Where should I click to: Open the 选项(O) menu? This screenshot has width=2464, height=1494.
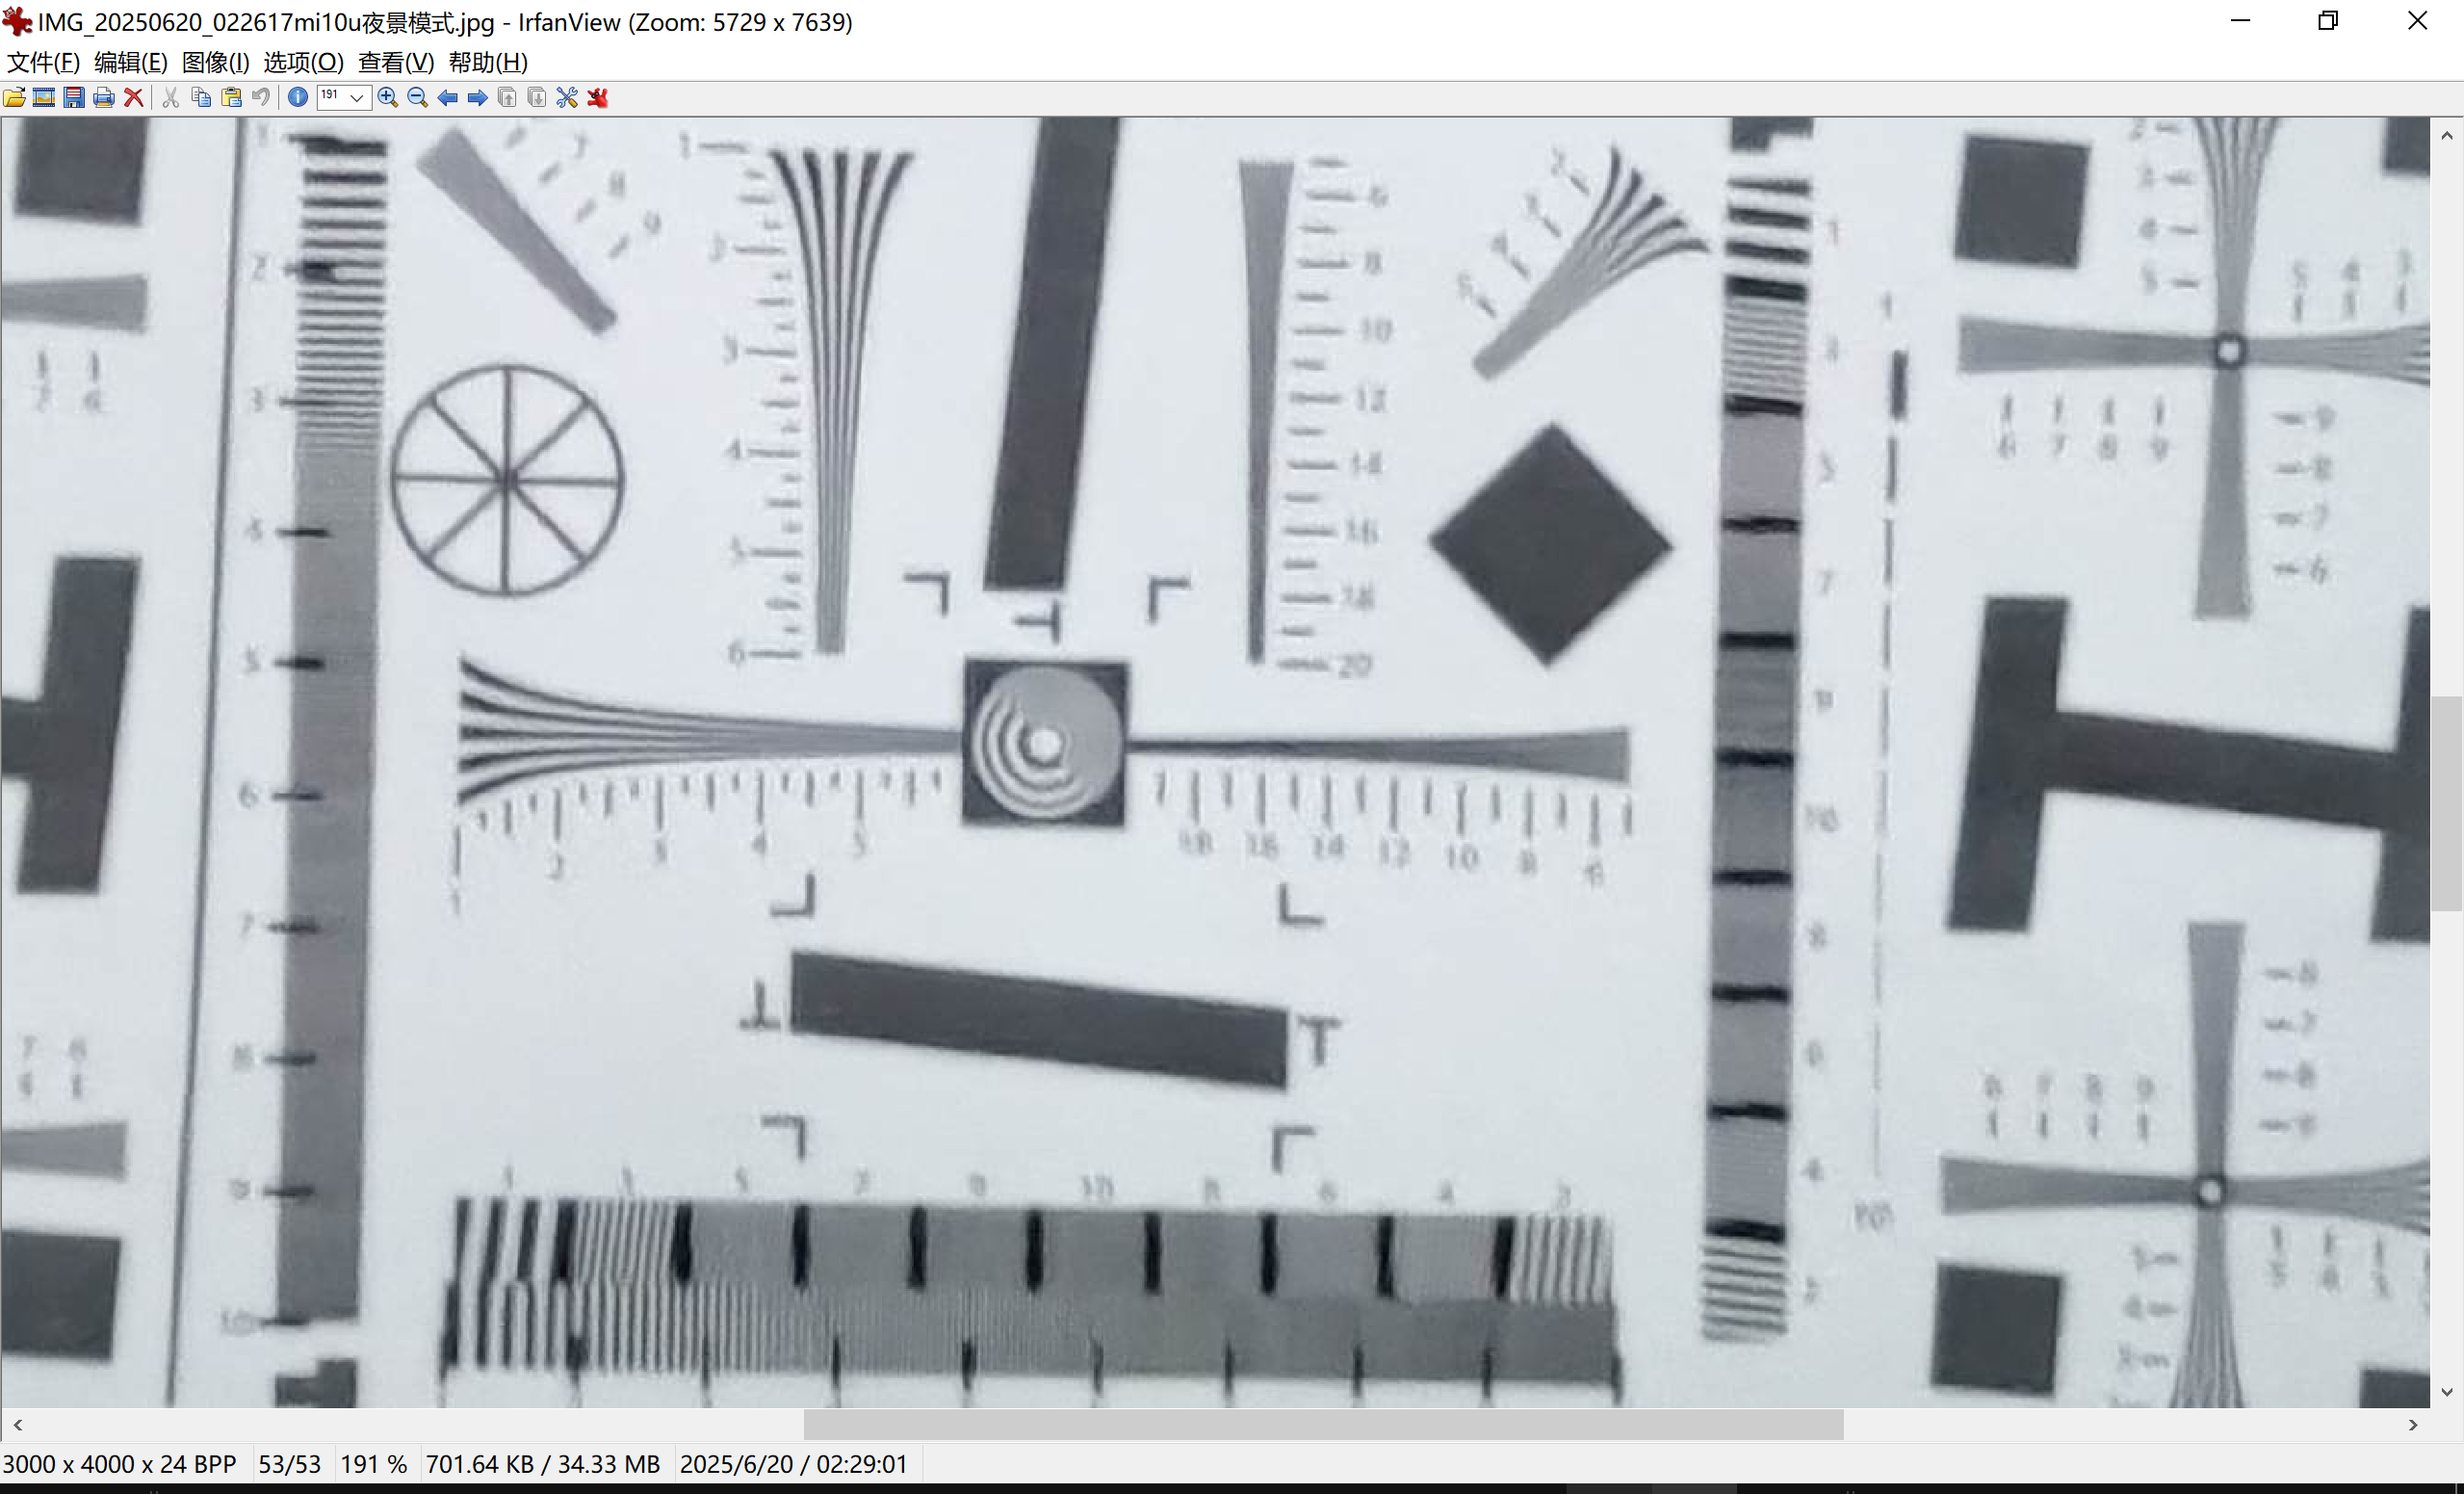tap(303, 62)
